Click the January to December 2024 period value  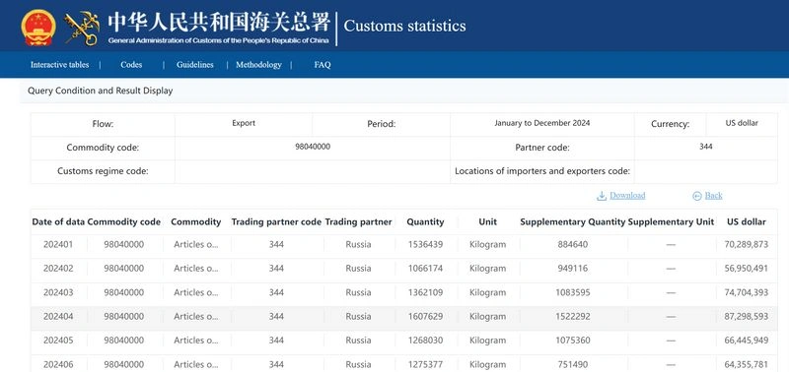tap(542, 123)
